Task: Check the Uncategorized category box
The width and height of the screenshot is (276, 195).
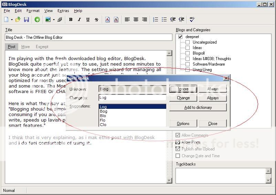Action: (188, 42)
